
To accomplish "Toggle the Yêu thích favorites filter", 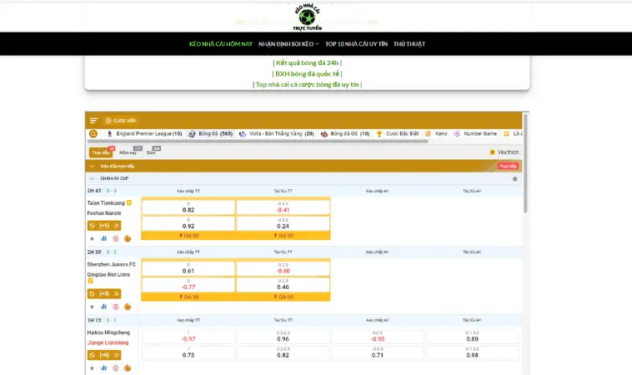I will click(504, 152).
